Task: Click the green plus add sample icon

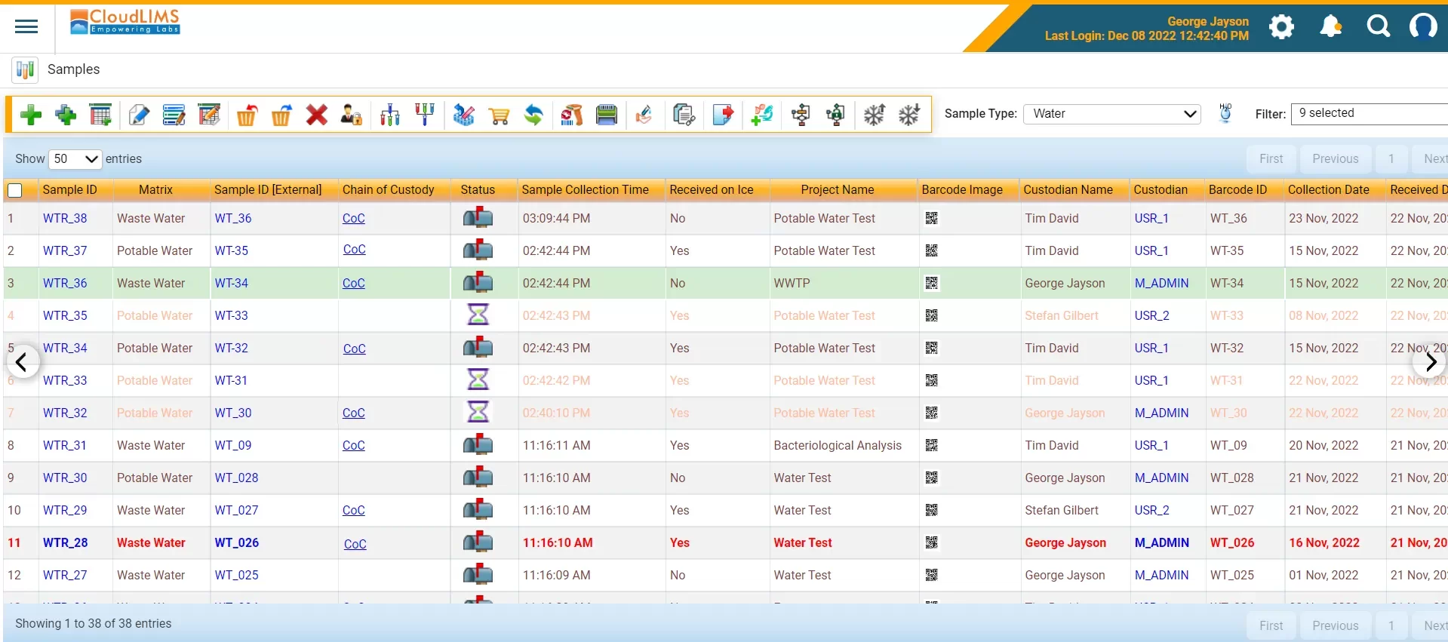Action: click(x=31, y=115)
